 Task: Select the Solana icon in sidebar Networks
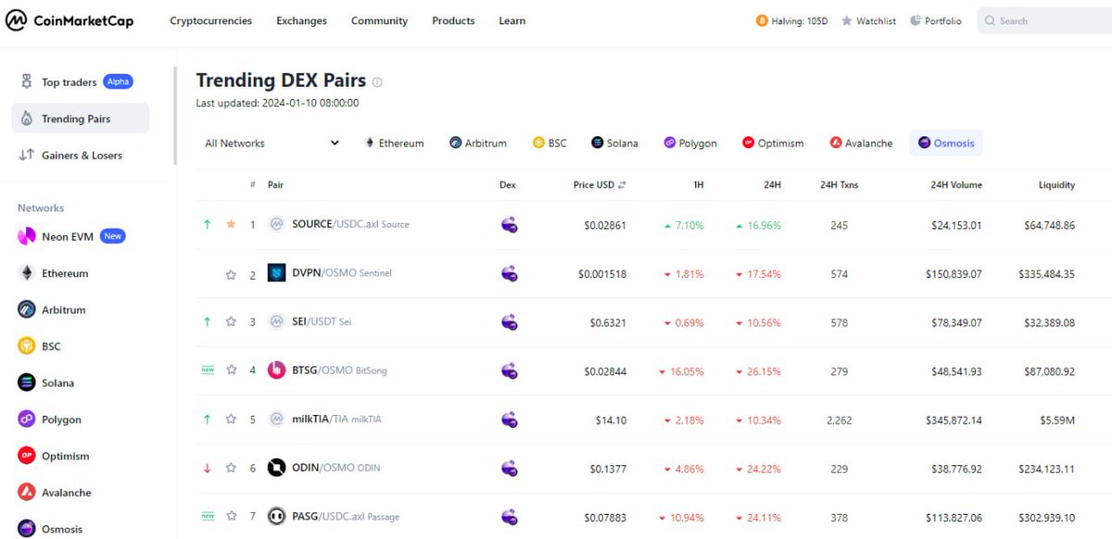[x=26, y=382]
